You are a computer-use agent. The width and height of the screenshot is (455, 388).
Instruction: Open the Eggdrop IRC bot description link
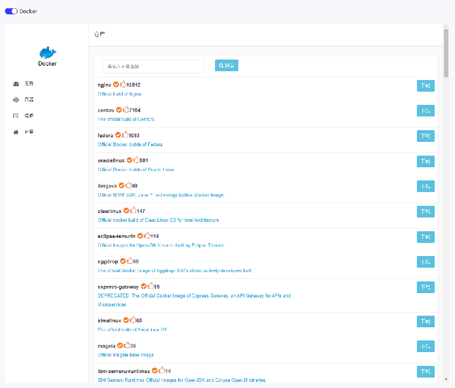click(174, 270)
